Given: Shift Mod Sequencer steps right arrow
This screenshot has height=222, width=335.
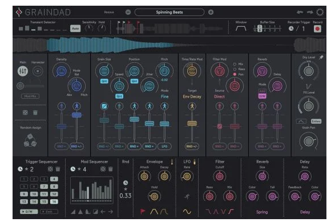Looking at the screenshot, I should coord(111,212).
